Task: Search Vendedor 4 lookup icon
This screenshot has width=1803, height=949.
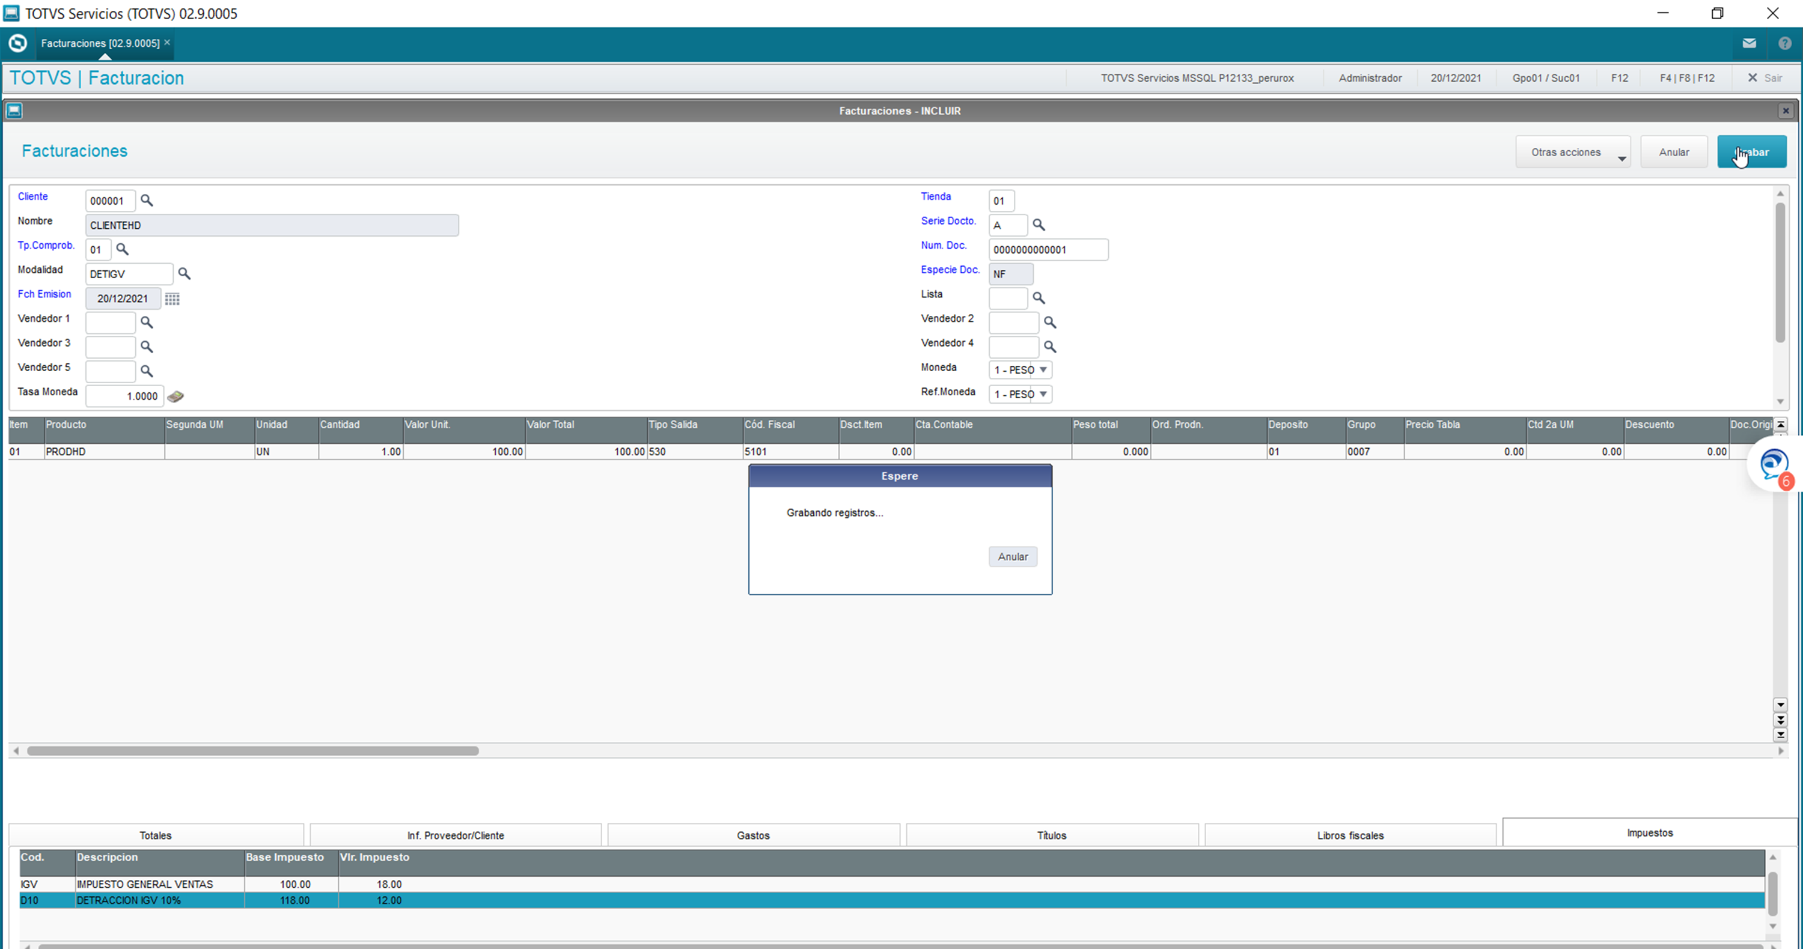Action: pos(1050,347)
